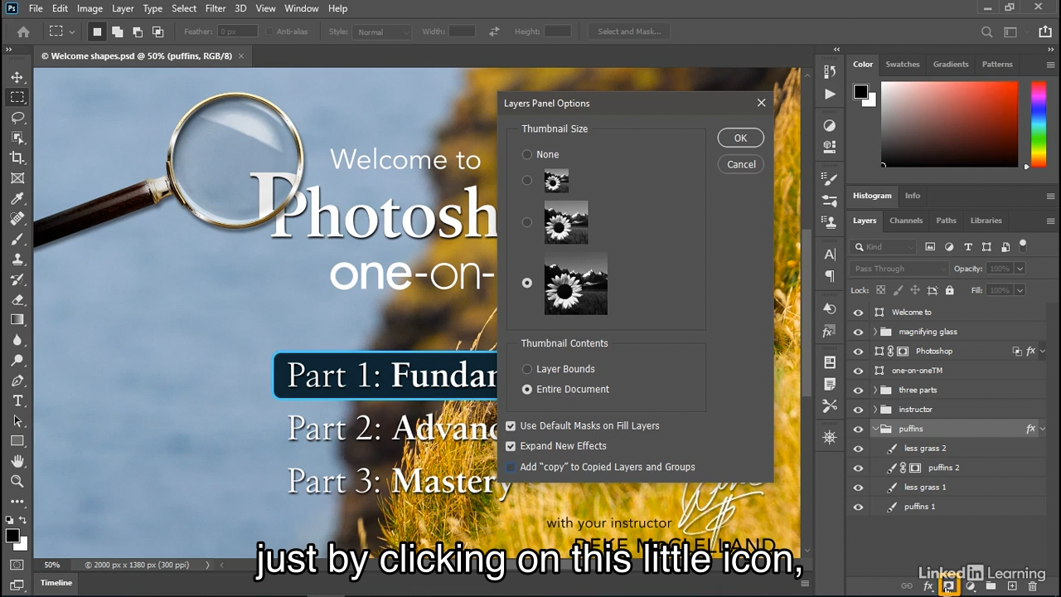Screen dimensions: 1061x597
Task: Hide the puffins 1 layer
Action: (858, 507)
